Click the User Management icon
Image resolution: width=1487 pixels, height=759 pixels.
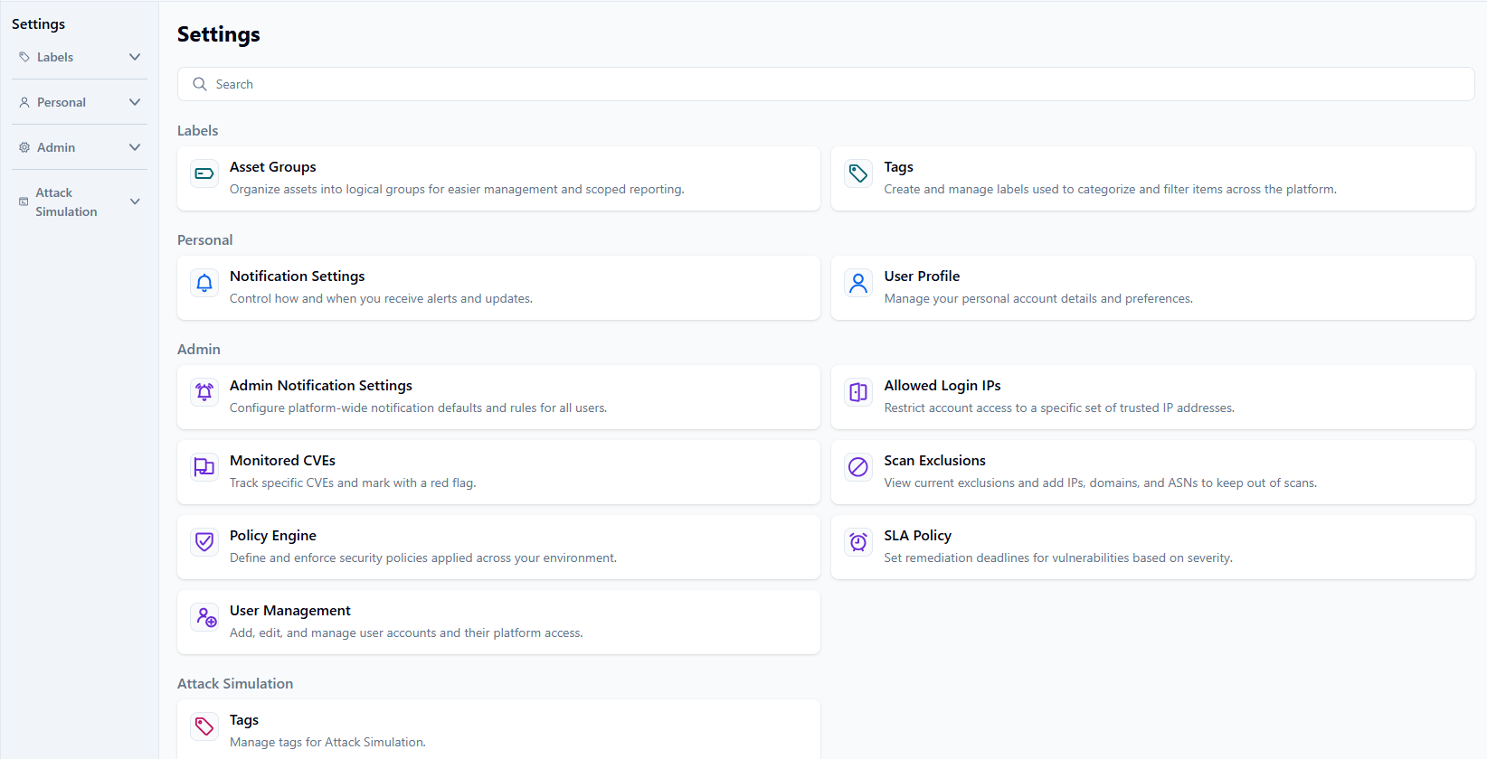204,617
